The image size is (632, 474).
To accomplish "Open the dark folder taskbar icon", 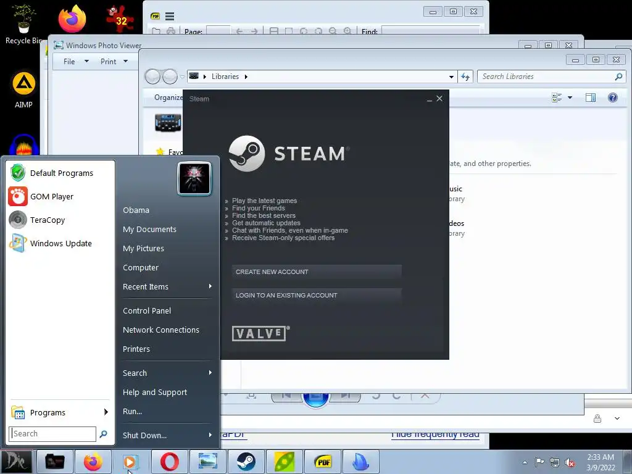I will 55,462.
